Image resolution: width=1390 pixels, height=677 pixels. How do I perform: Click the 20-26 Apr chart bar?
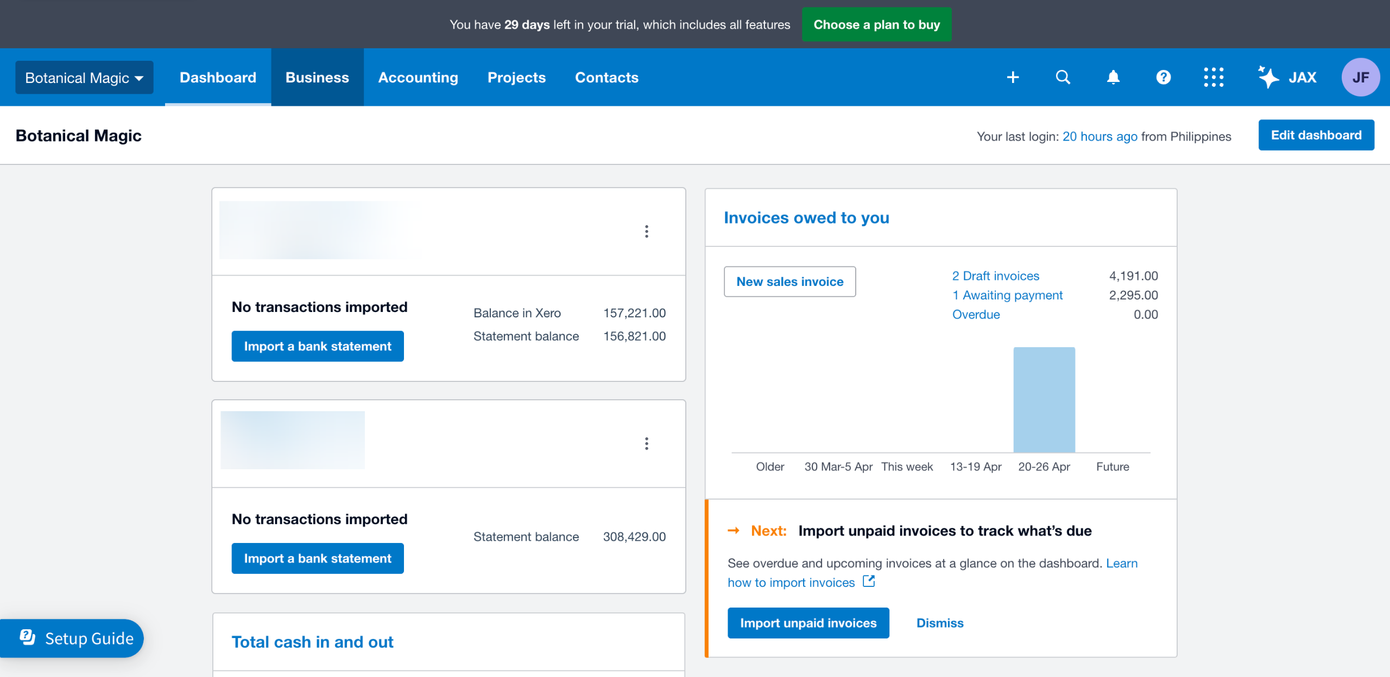[x=1044, y=400]
